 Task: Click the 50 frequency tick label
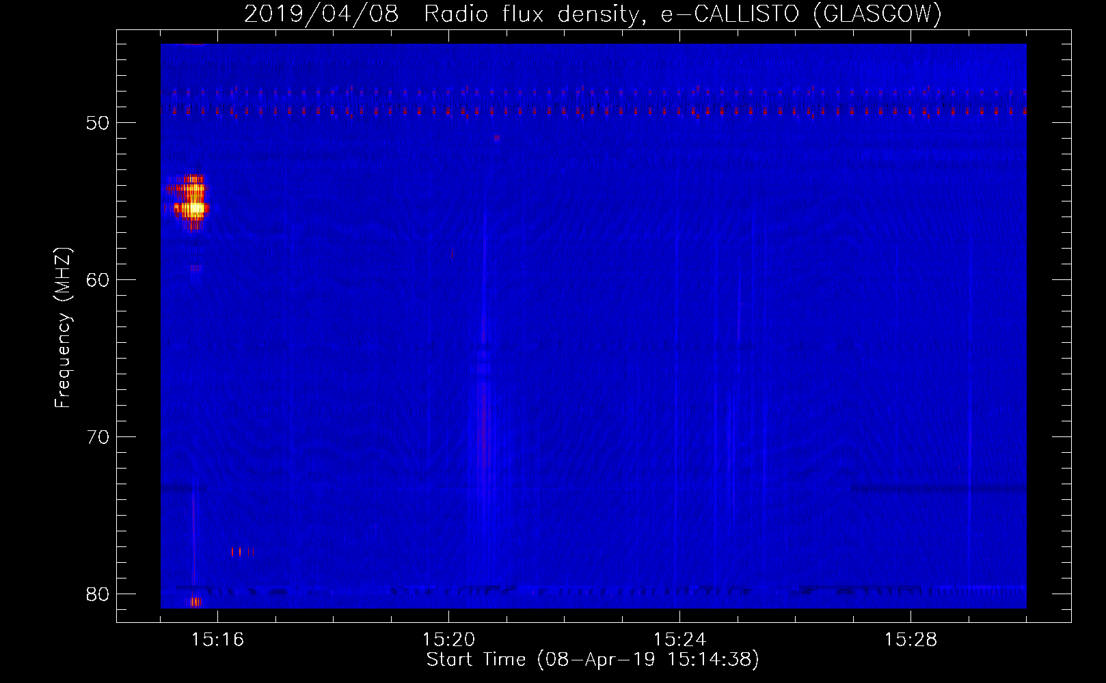pyautogui.click(x=98, y=123)
